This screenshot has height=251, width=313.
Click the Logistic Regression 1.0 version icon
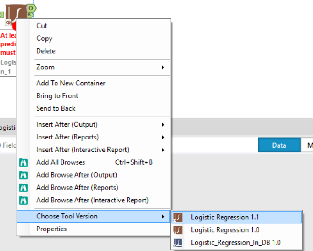179,230
